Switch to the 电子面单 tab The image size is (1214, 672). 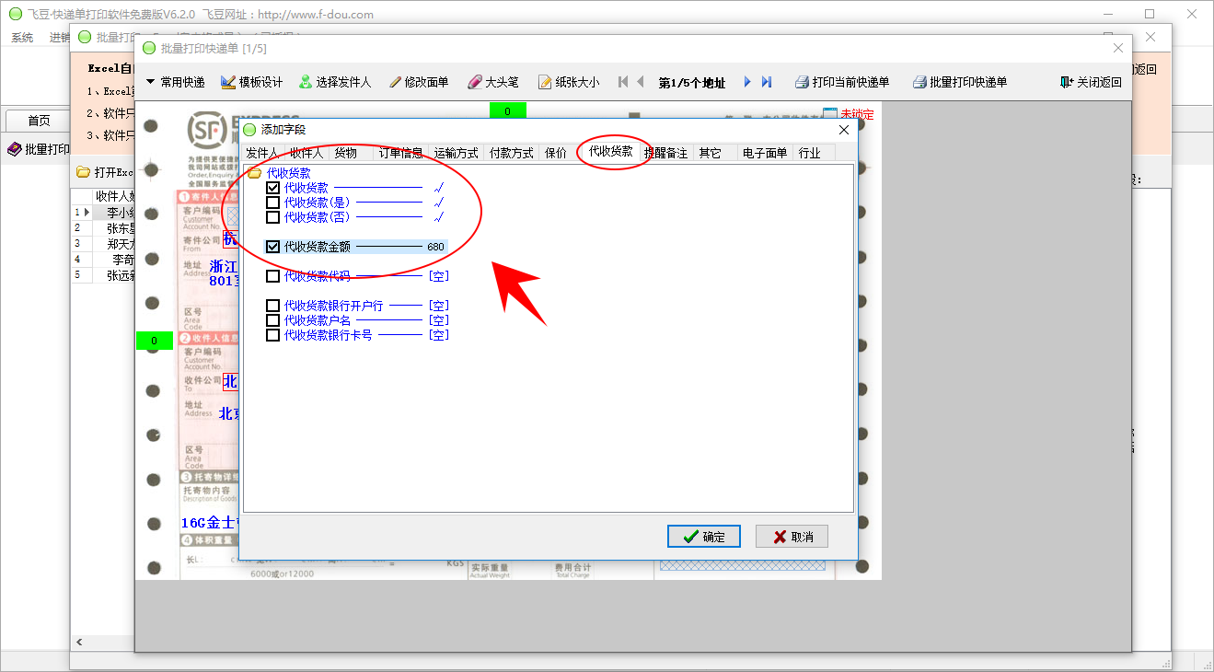pos(765,153)
